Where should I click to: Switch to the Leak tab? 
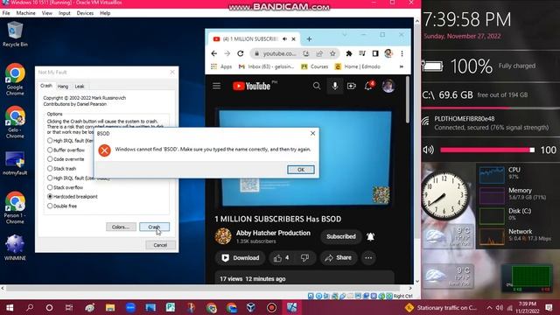coord(80,87)
